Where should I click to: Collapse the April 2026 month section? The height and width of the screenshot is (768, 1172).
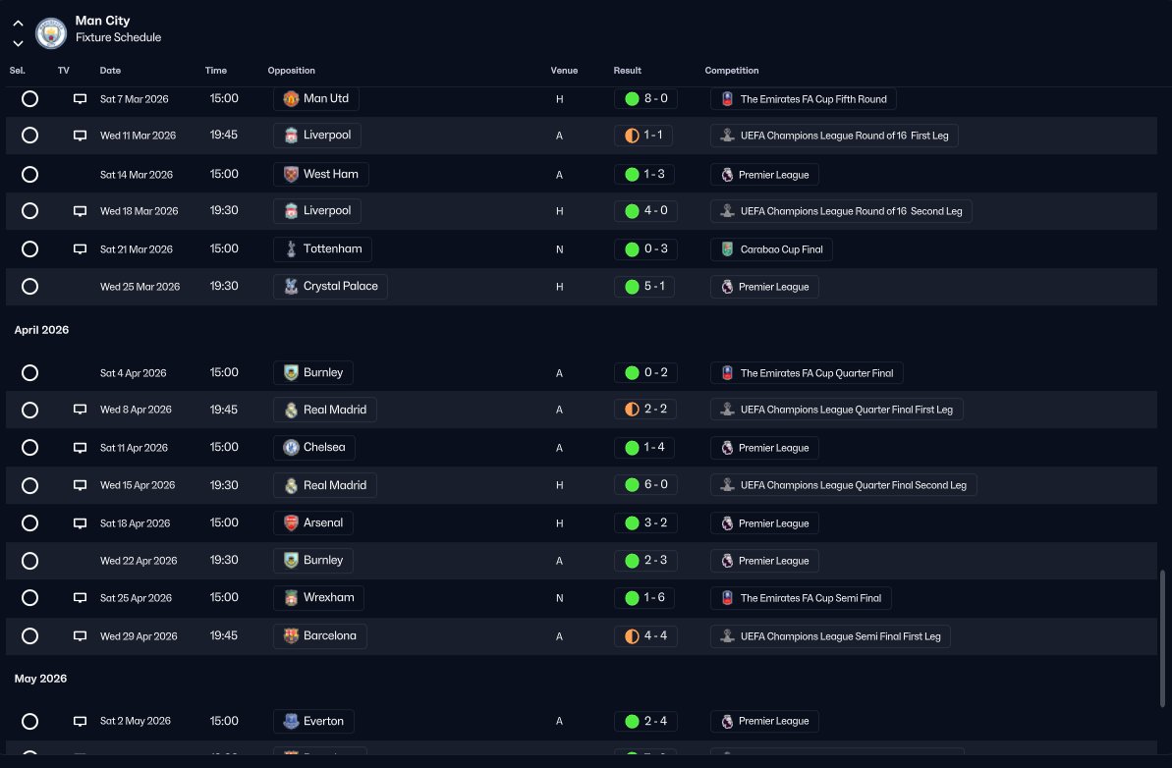[42, 329]
